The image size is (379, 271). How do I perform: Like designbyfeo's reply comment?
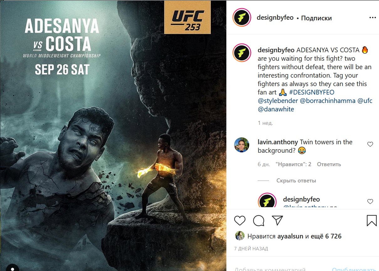click(x=370, y=202)
